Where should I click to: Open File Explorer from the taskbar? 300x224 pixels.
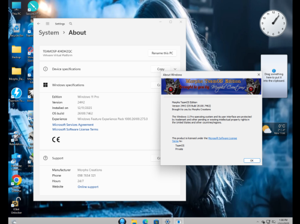pyautogui.click(x=134, y=222)
